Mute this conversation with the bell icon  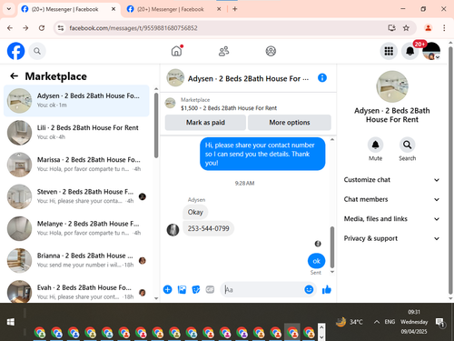(375, 145)
